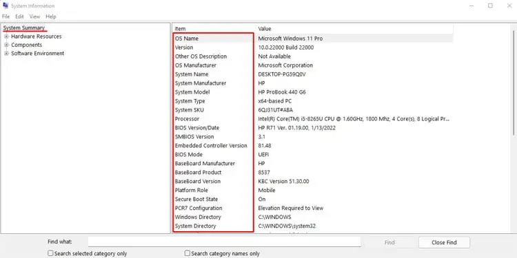Screen dimensions: 517x258
Task: Expand the Hardware Resources tree node
Action: click(6, 36)
